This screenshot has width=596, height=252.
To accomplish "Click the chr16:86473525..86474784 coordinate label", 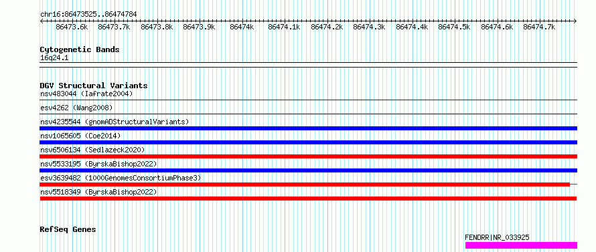I will [x=88, y=14].
